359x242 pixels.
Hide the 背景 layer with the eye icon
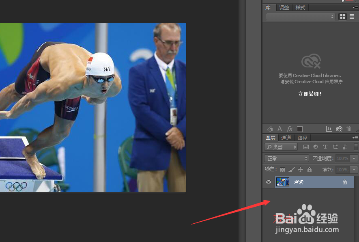269,182
